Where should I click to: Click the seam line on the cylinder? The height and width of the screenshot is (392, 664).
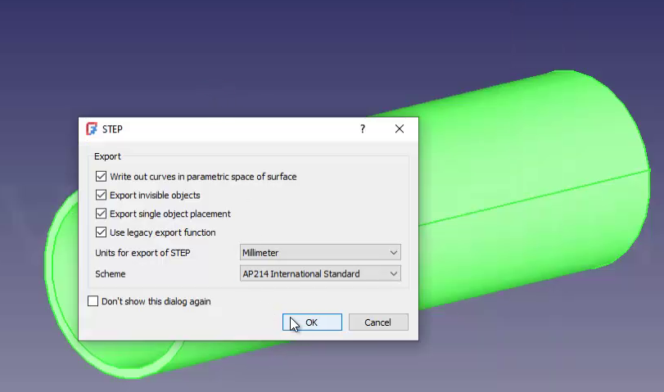click(x=534, y=198)
